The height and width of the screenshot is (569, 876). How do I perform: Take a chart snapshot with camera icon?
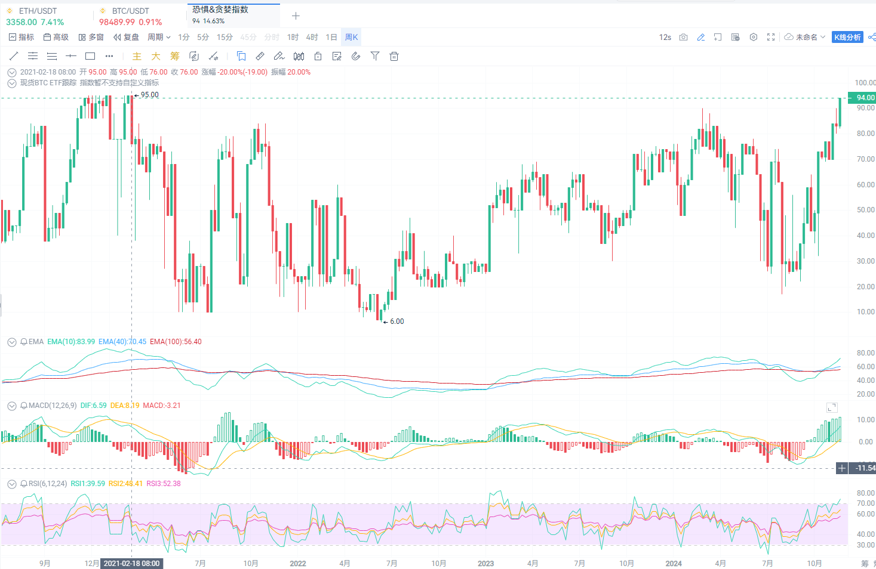pyautogui.click(x=683, y=37)
